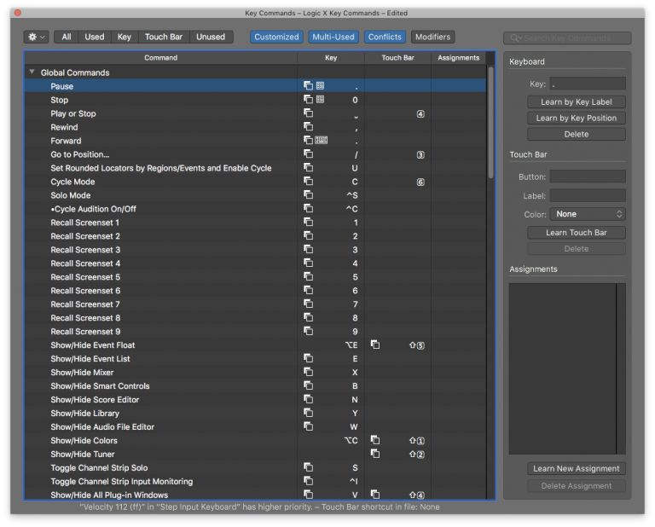655x527 pixels.
Task: Click the Search Key Commands field
Action: pyautogui.click(x=567, y=38)
